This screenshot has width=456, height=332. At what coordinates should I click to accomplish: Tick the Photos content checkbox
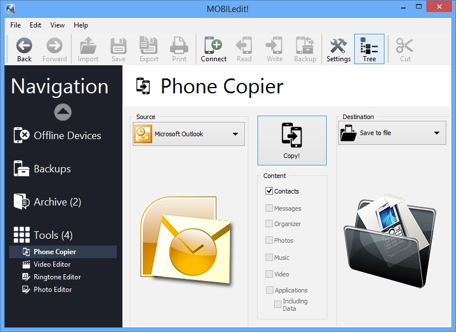click(x=269, y=240)
